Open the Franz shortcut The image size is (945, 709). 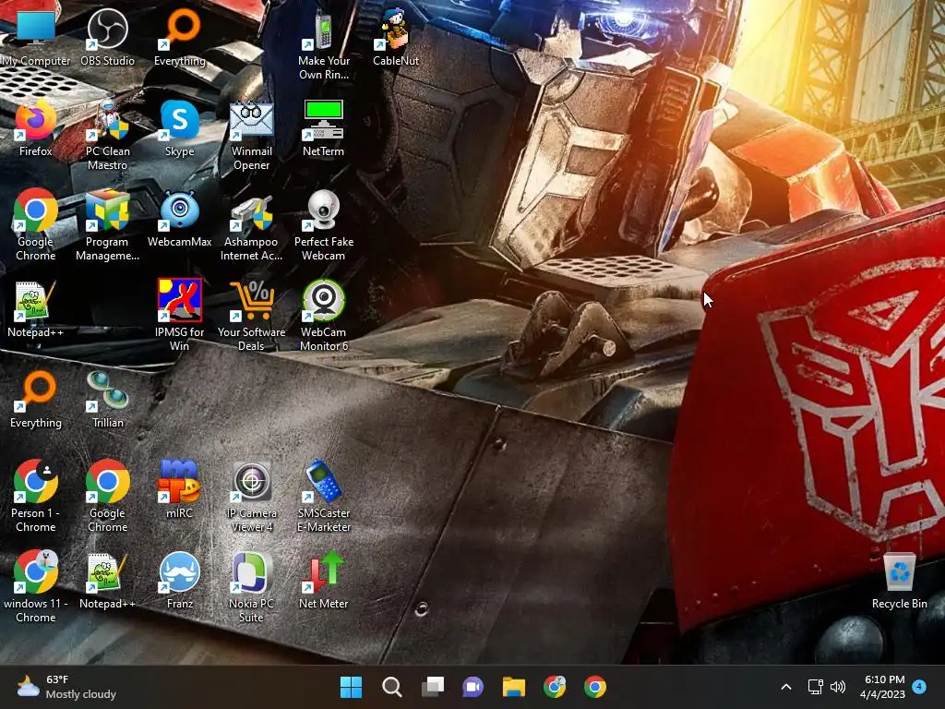[x=180, y=580]
